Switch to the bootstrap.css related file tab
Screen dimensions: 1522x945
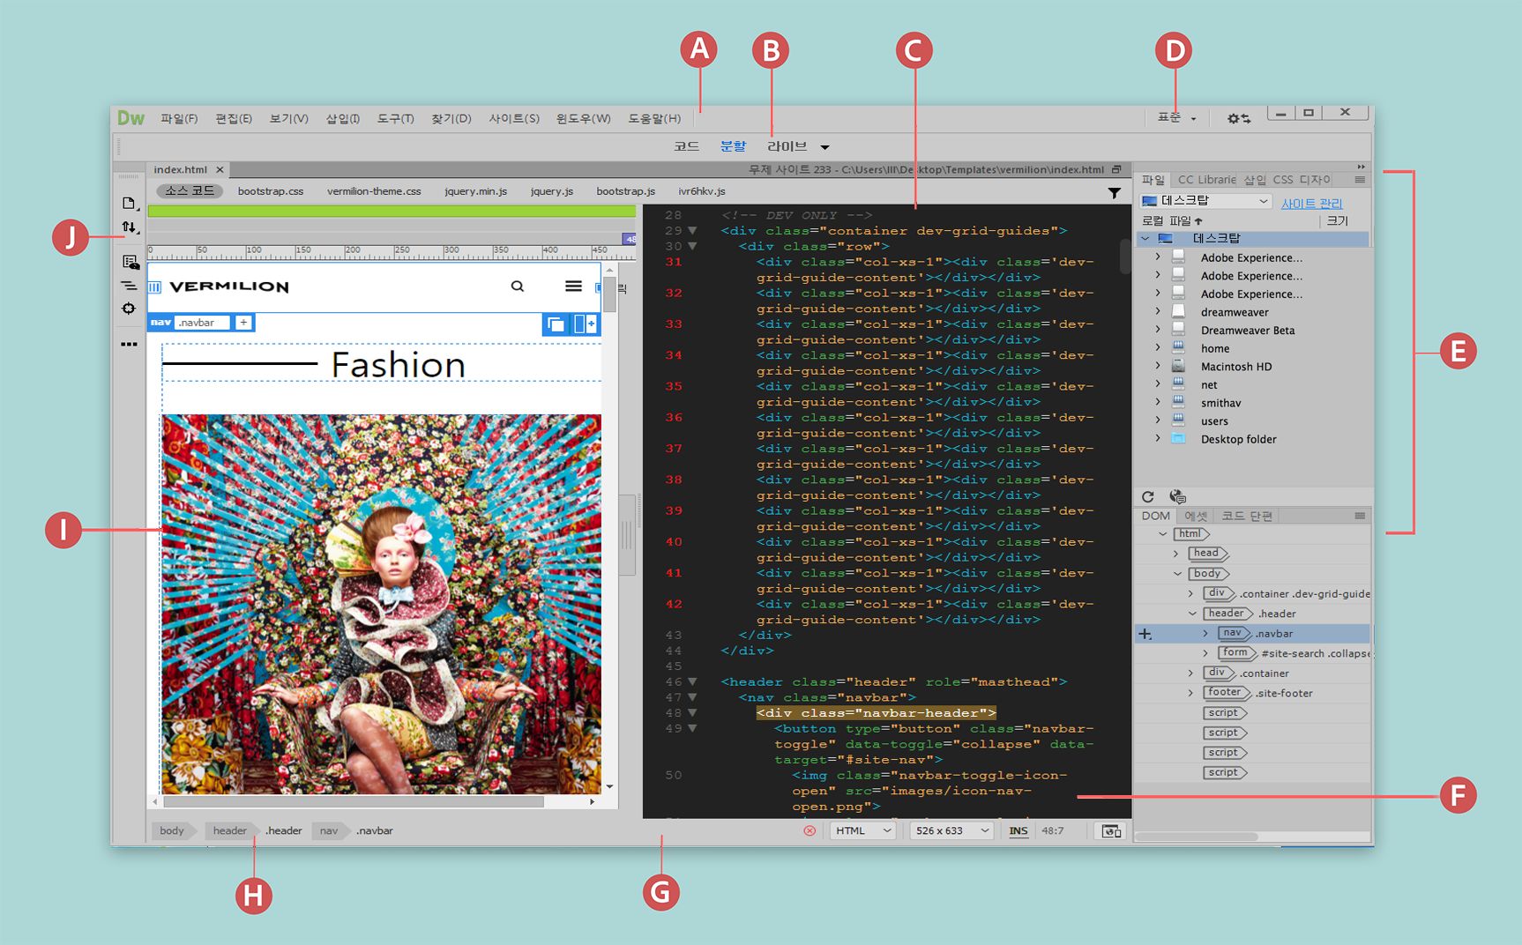click(x=271, y=190)
